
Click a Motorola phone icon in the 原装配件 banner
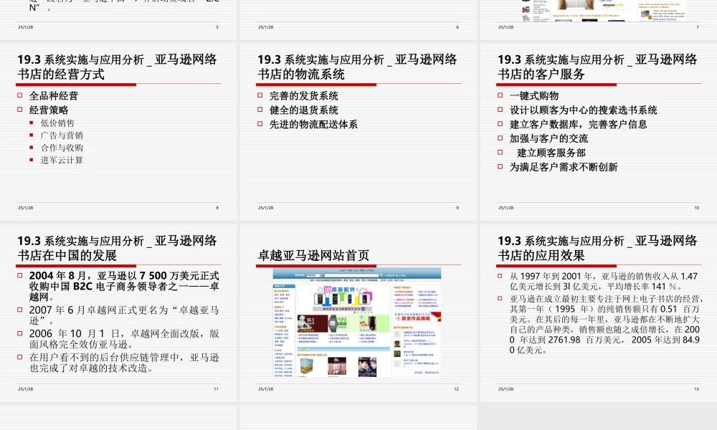[320, 299]
